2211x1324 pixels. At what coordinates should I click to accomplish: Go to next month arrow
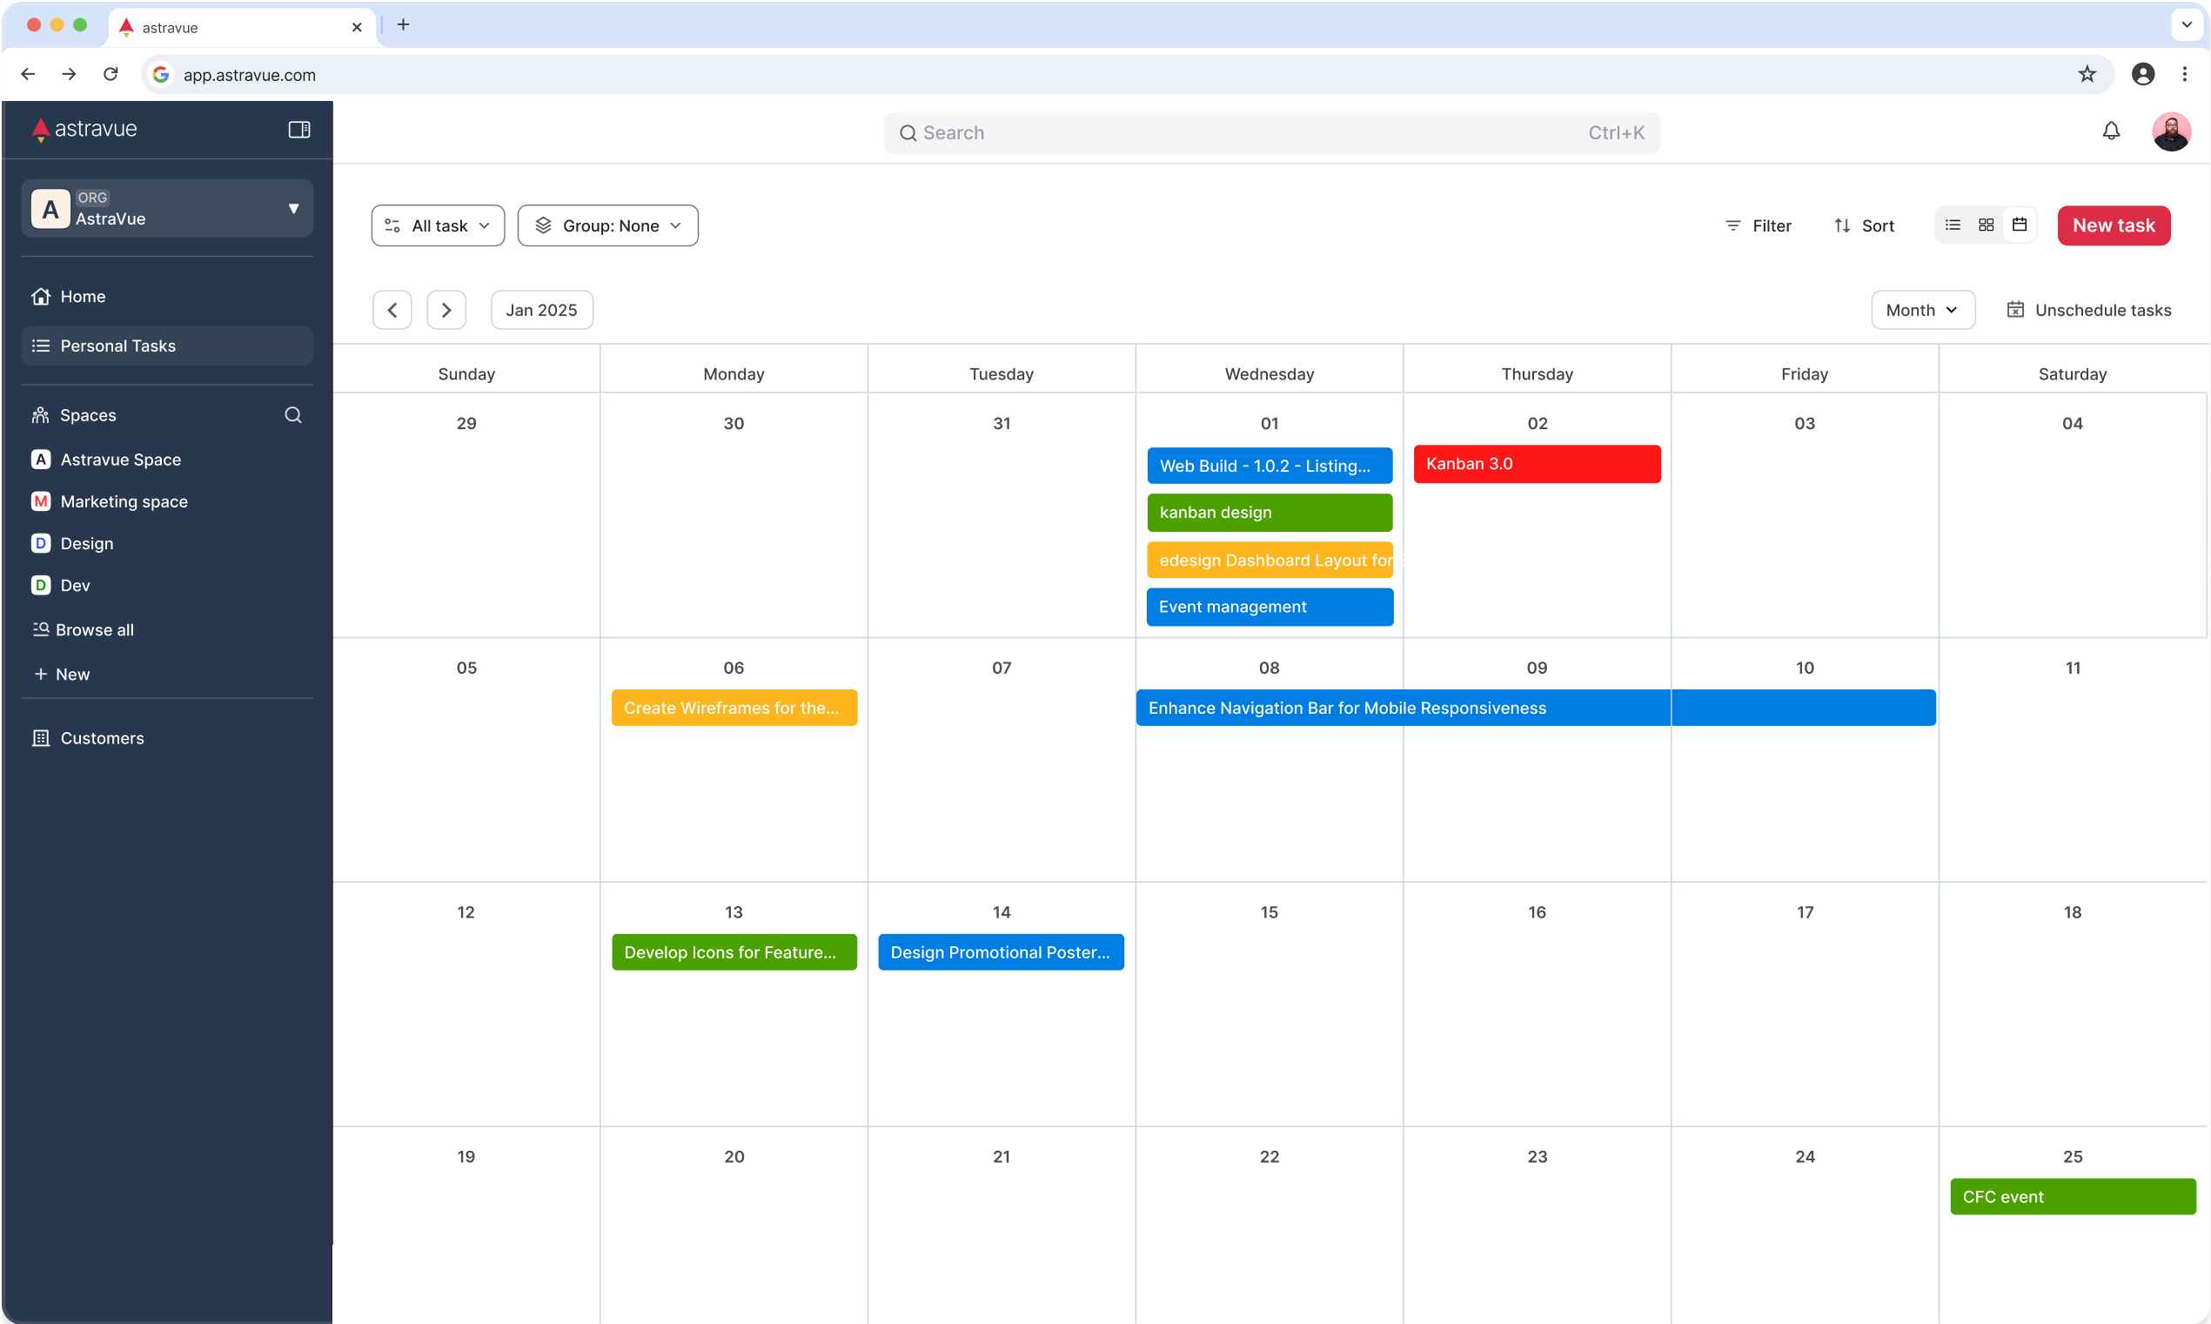pyautogui.click(x=446, y=310)
